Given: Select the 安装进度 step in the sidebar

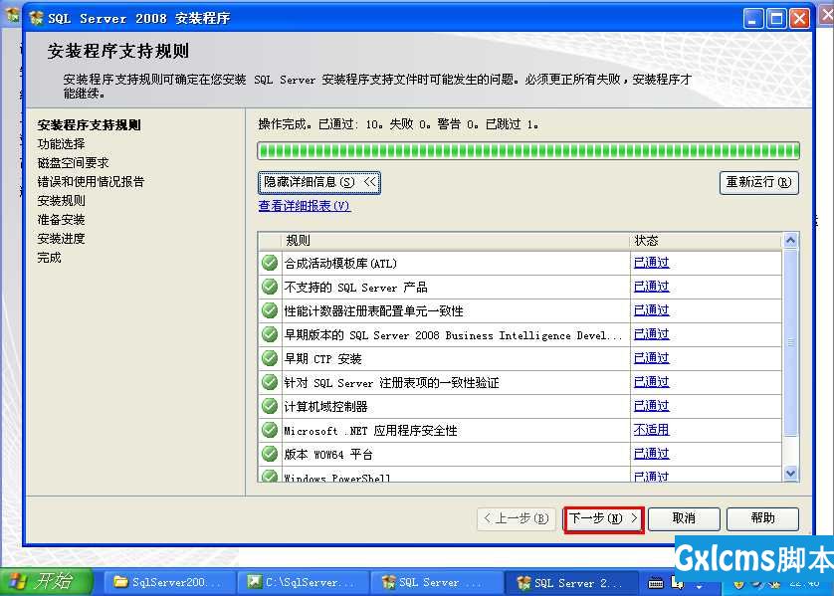Looking at the screenshot, I should [61, 239].
